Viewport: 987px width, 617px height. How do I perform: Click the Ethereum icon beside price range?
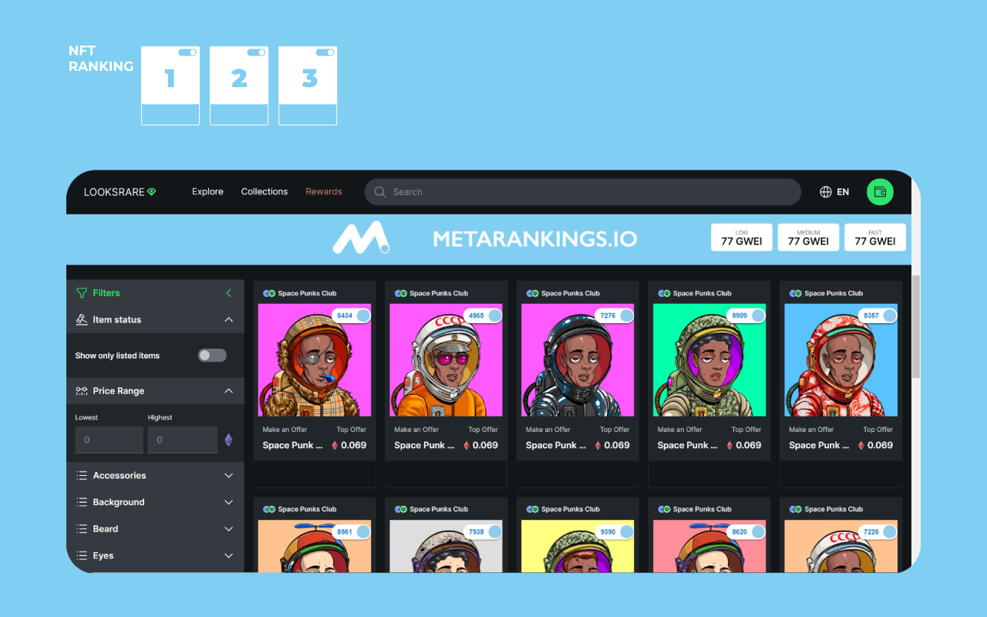pos(228,440)
